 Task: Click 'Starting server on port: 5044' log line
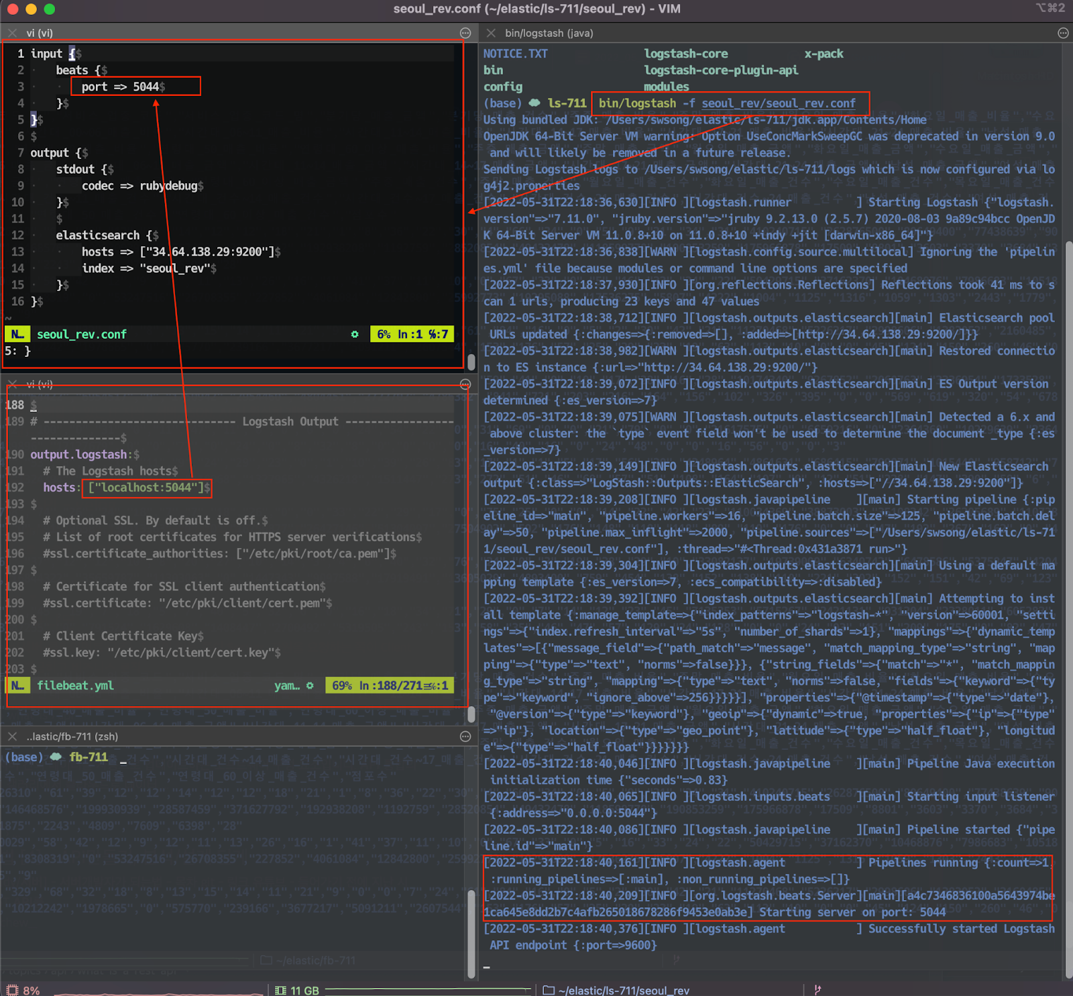[x=853, y=912]
